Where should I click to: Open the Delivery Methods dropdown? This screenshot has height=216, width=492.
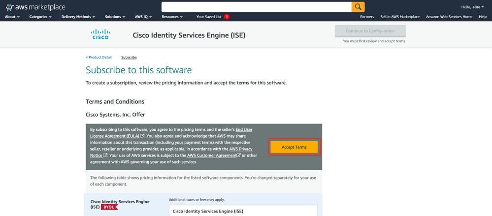tap(78, 17)
